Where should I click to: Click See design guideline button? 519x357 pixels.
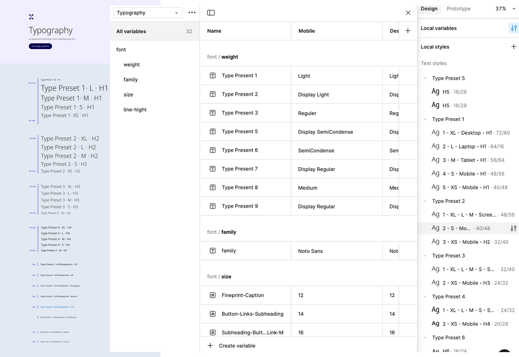click(40, 46)
